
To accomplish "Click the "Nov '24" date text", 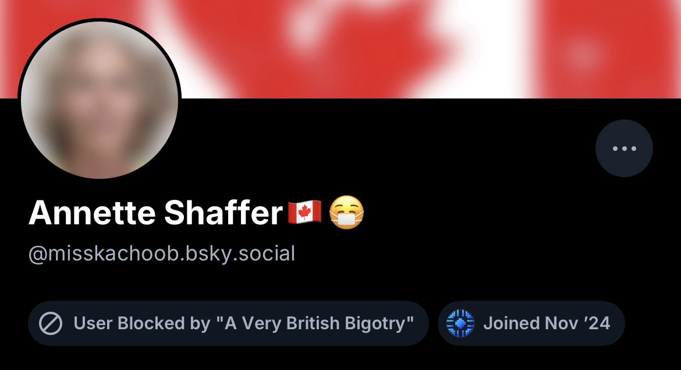I will [x=577, y=323].
